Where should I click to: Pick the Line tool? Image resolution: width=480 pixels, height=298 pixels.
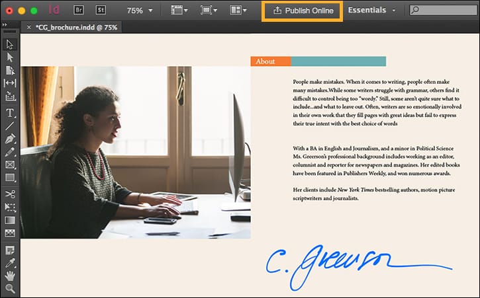click(10, 126)
